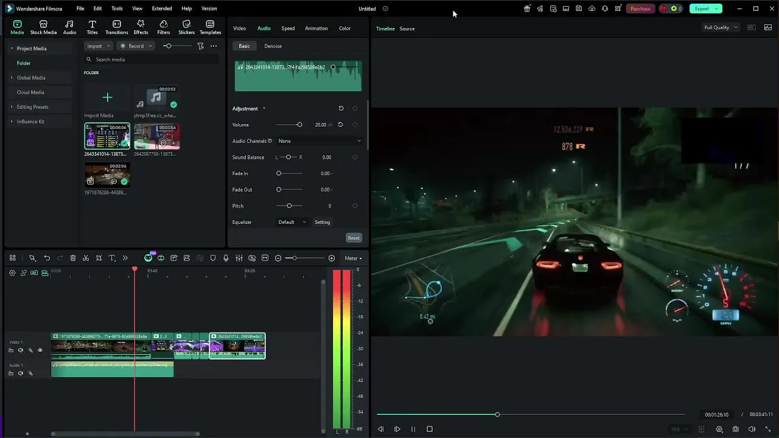
Task: Take a snapshot with the camera icon
Action: [x=736, y=429]
